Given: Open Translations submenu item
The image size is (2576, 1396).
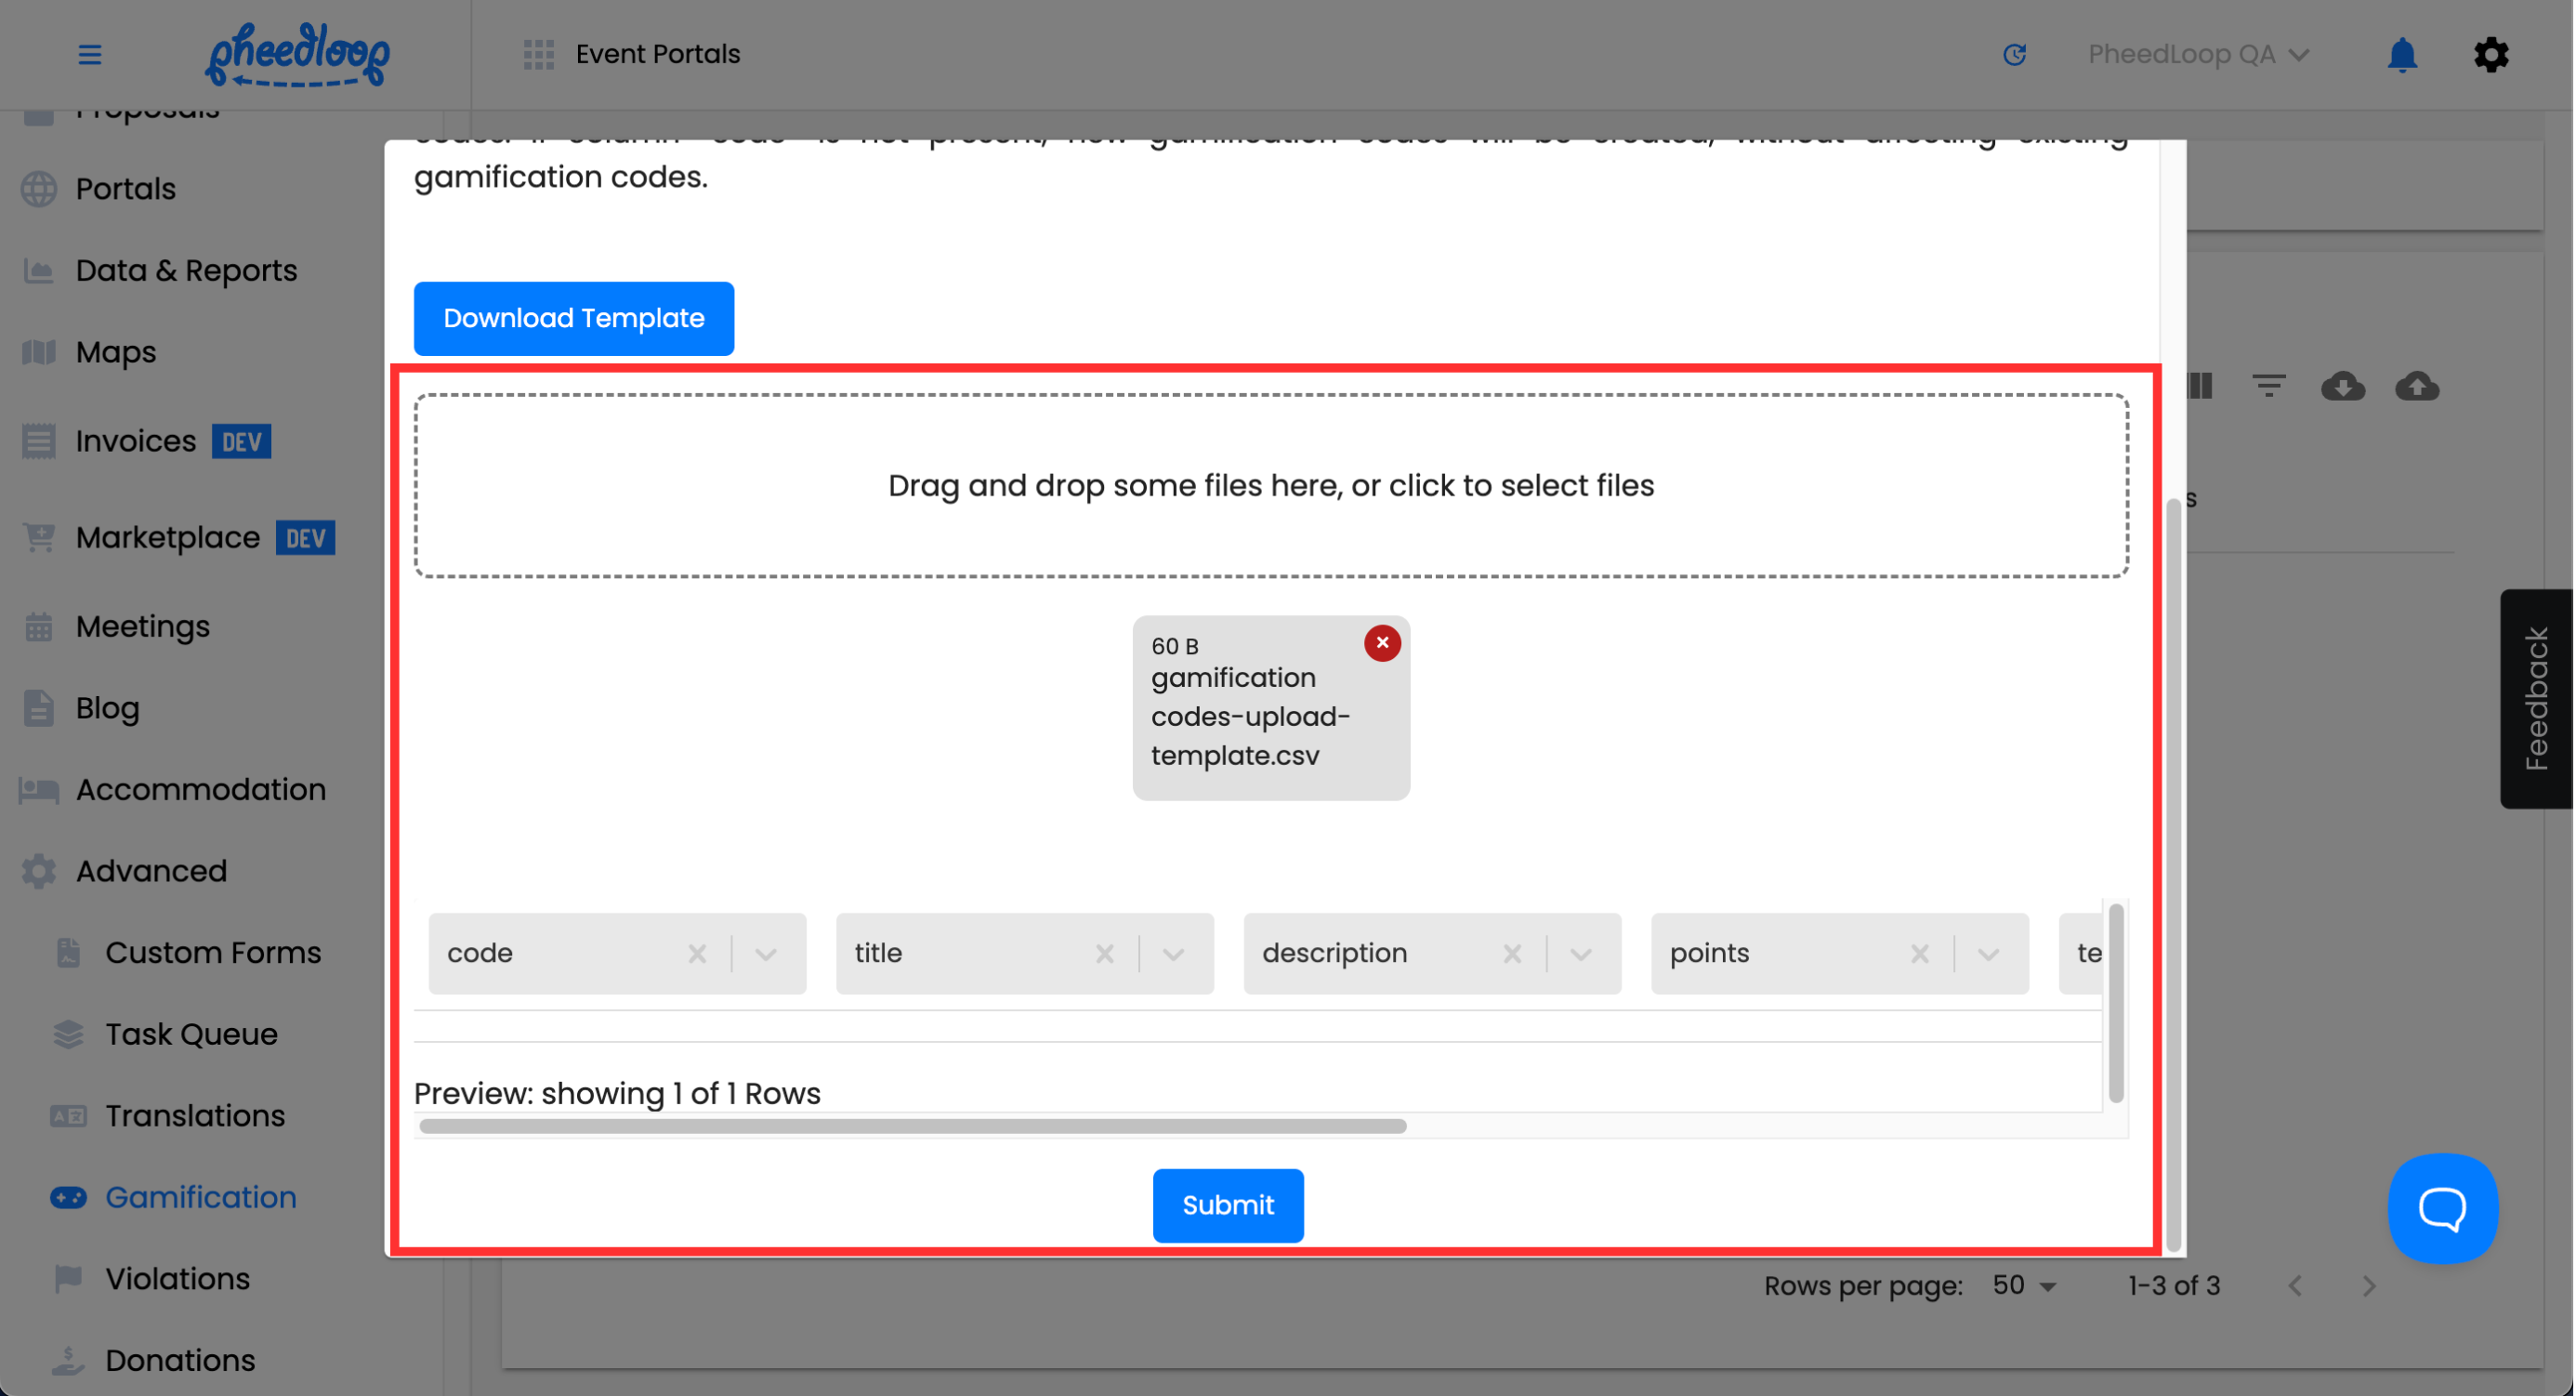Looking at the screenshot, I should [x=195, y=1116].
